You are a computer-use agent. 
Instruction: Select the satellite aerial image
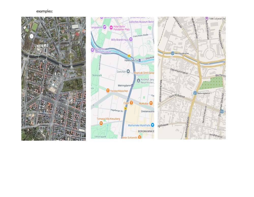(x=54, y=79)
